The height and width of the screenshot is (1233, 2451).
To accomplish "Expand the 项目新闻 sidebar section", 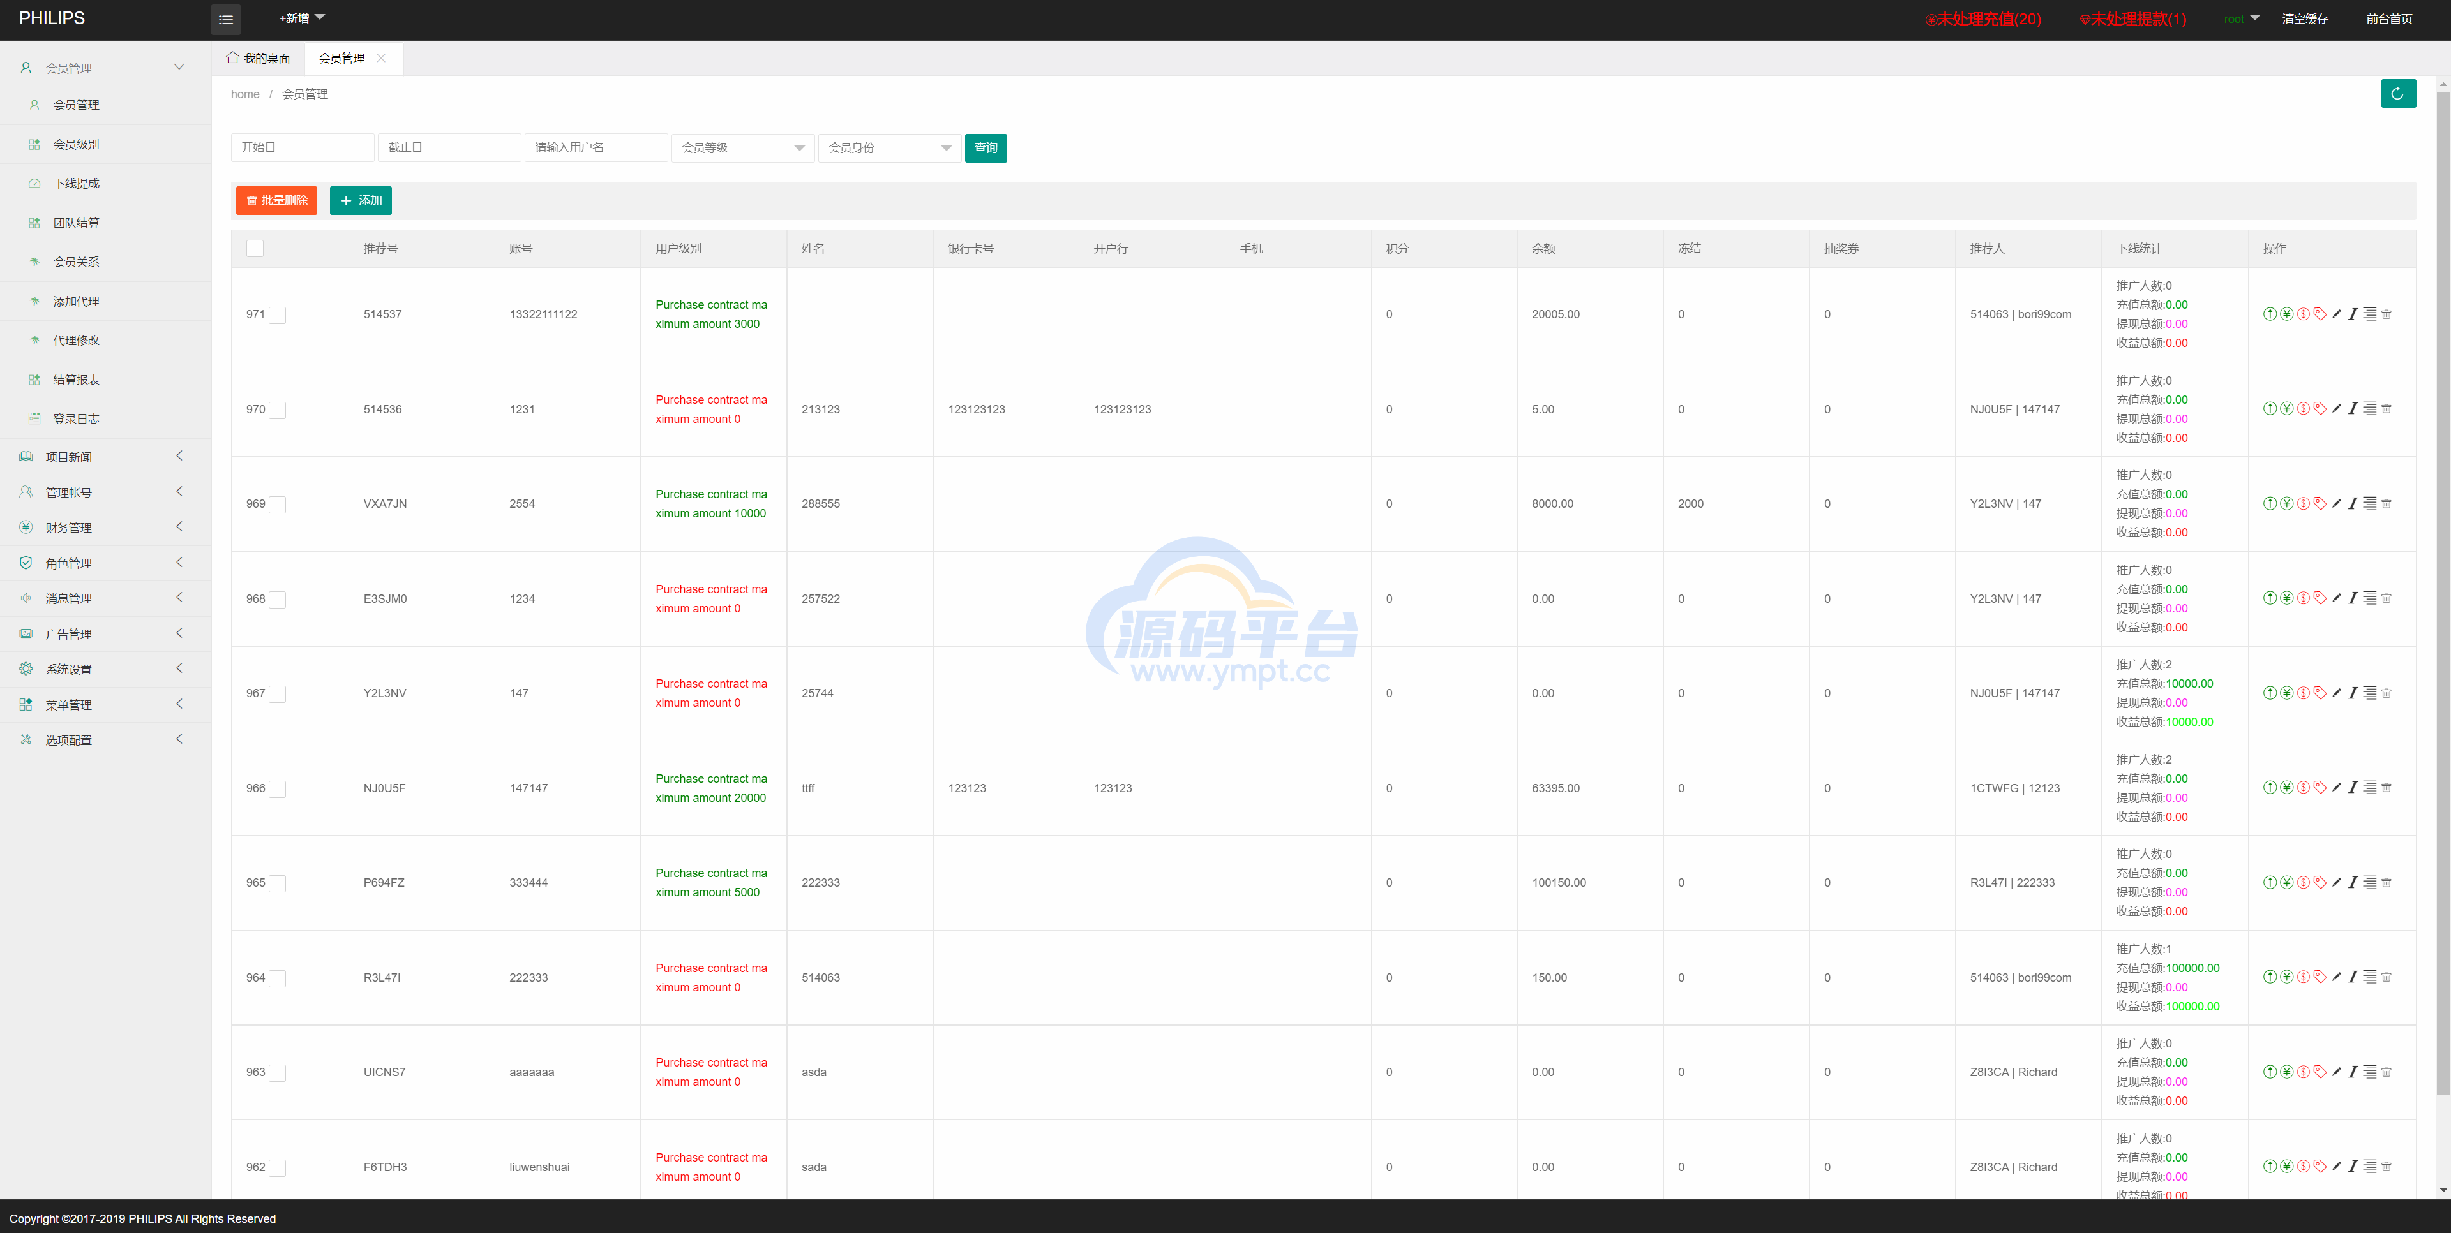I will (x=105, y=457).
